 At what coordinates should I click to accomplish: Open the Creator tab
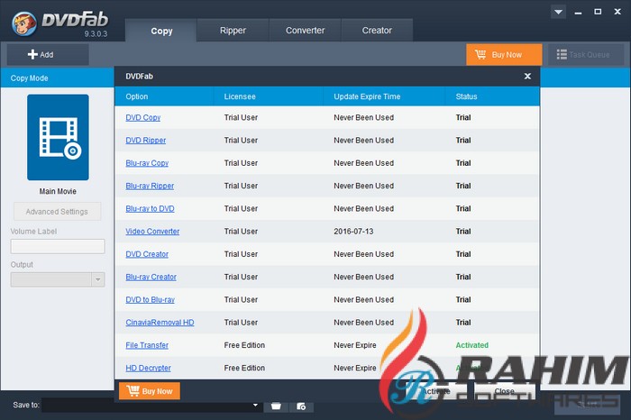377,31
